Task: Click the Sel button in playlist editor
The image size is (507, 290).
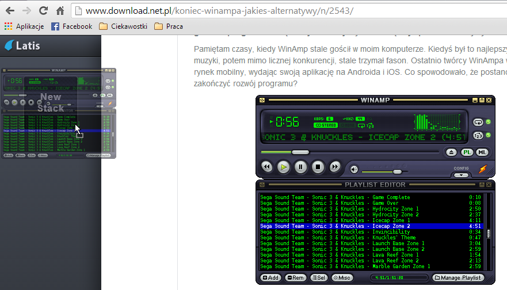Action: pyautogui.click(x=319, y=278)
